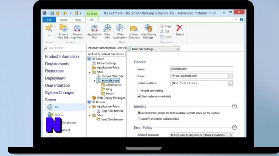Enable pre-loading checkbox
The width and height of the screenshot is (279, 156).
139,90
